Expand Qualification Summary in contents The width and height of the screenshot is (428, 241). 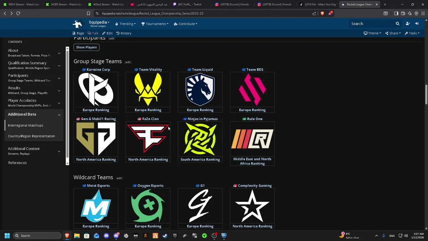pyautogui.click(x=59, y=66)
